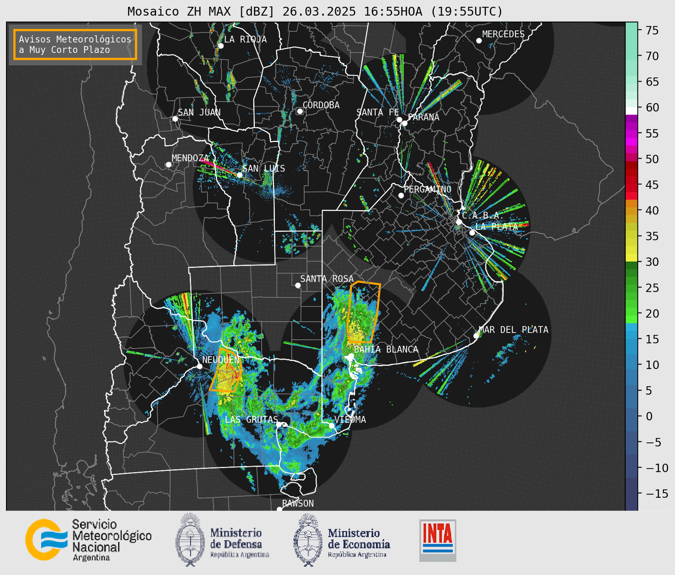The height and width of the screenshot is (575, 675).
Task: Select the PARANA city marker
Action: (405, 123)
